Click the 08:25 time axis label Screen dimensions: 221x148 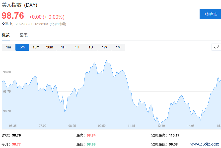point(72,126)
